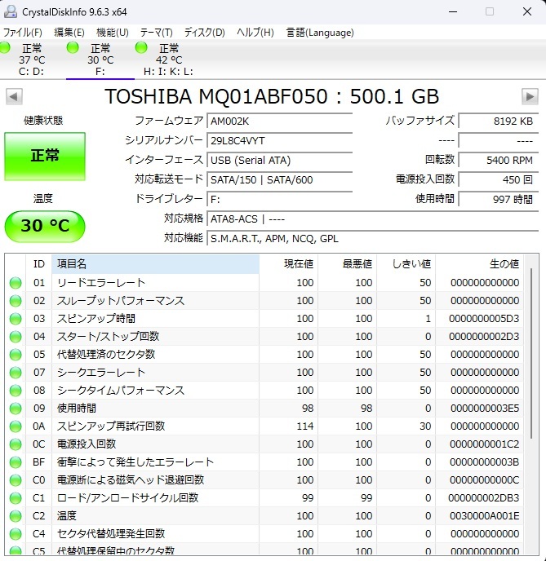The height and width of the screenshot is (561, 546).
Task: Open the ヘルプ(H) menu
Action: tap(255, 33)
